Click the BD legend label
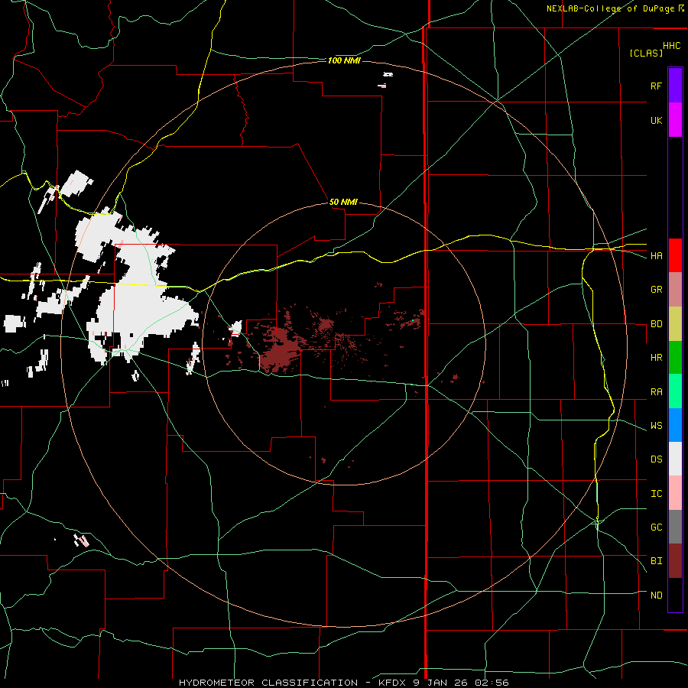The width and height of the screenshot is (688, 688). tap(656, 324)
